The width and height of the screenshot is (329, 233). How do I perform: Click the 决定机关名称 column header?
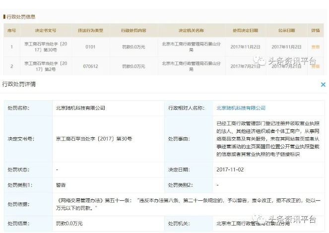(x=191, y=30)
